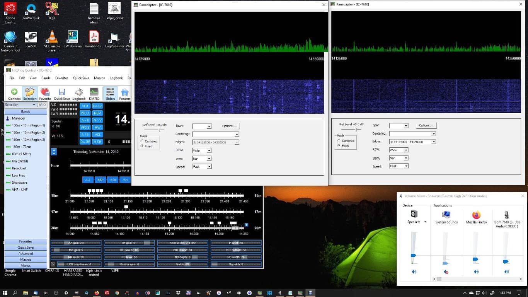Select Centered mode in left Panadapter
This screenshot has width=528, height=297.
(x=148, y=142)
